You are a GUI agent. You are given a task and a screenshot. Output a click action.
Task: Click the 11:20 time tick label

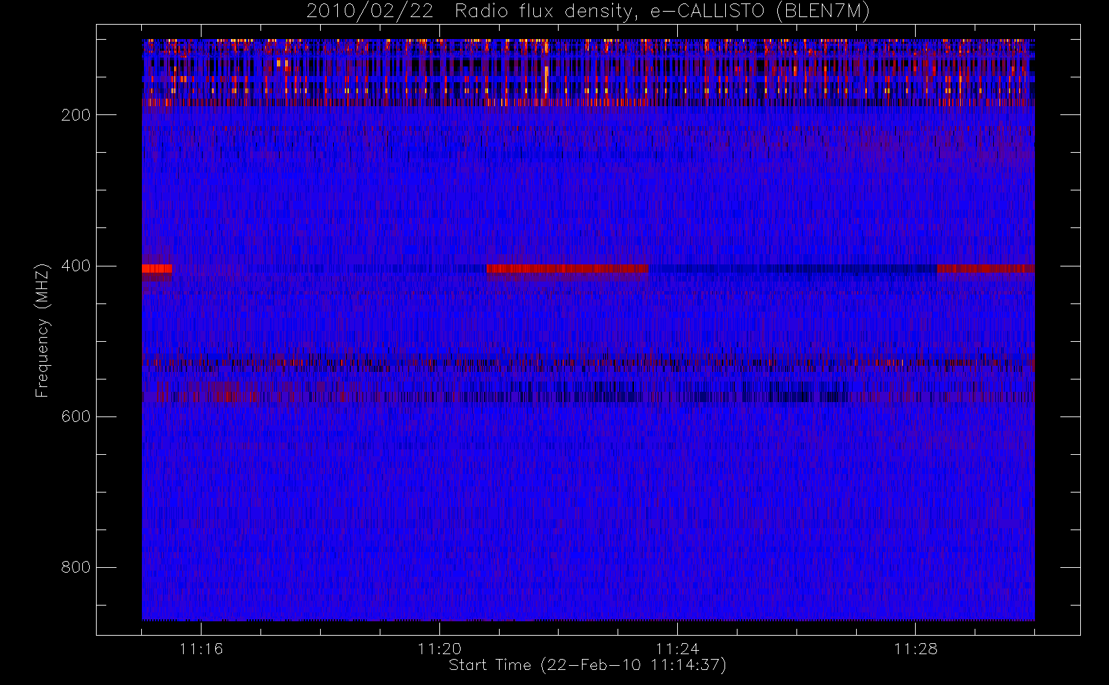pos(439,649)
